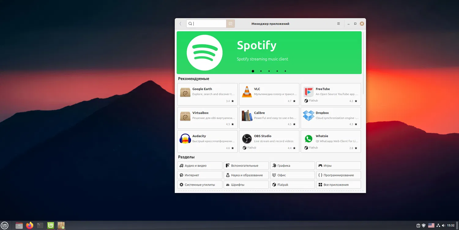Browse the Вспомогательные category
The width and height of the screenshot is (459, 230).
point(246,166)
